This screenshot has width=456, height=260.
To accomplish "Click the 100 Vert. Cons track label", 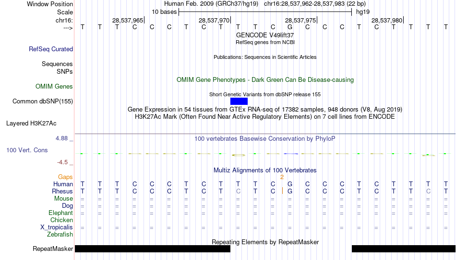I will 27,150.
